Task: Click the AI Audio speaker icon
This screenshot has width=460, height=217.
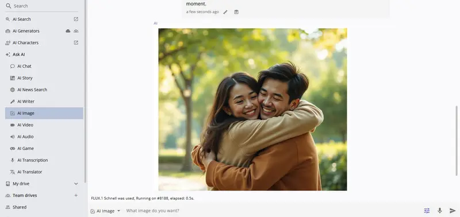Action: coord(12,137)
